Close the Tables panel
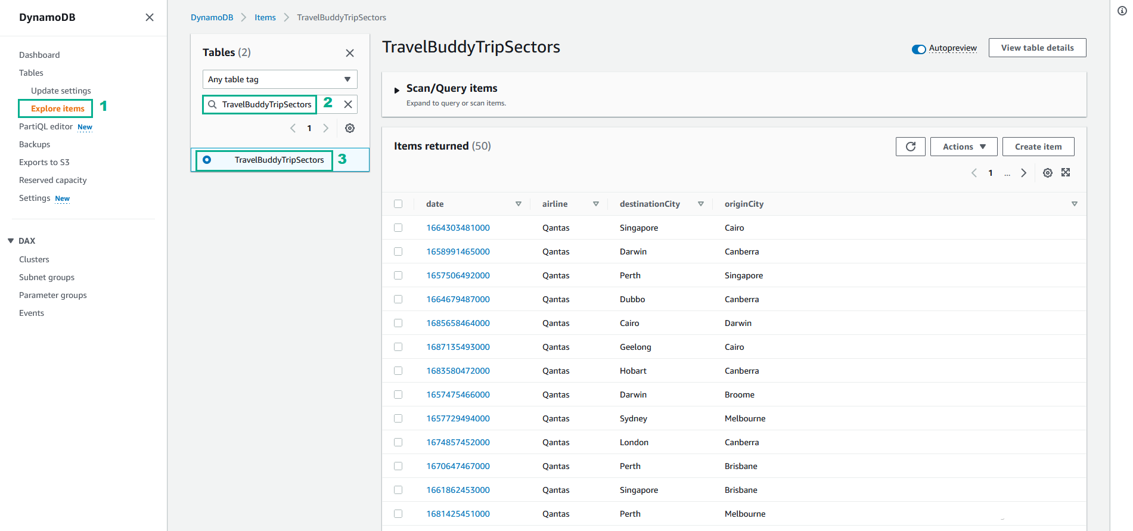 tap(350, 53)
